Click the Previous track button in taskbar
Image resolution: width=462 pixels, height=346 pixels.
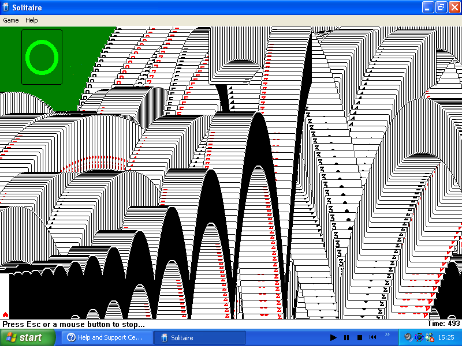pos(373,337)
